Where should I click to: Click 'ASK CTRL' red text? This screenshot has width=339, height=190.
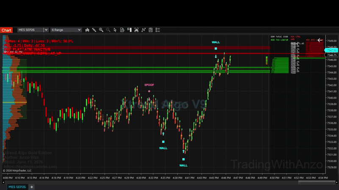pyautogui.click(x=295, y=37)
